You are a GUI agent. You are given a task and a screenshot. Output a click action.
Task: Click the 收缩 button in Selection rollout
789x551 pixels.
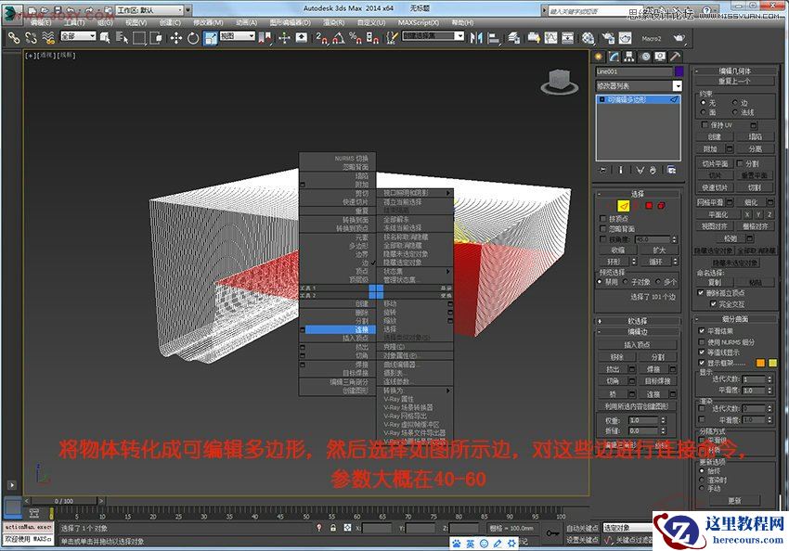pos(618,250)
